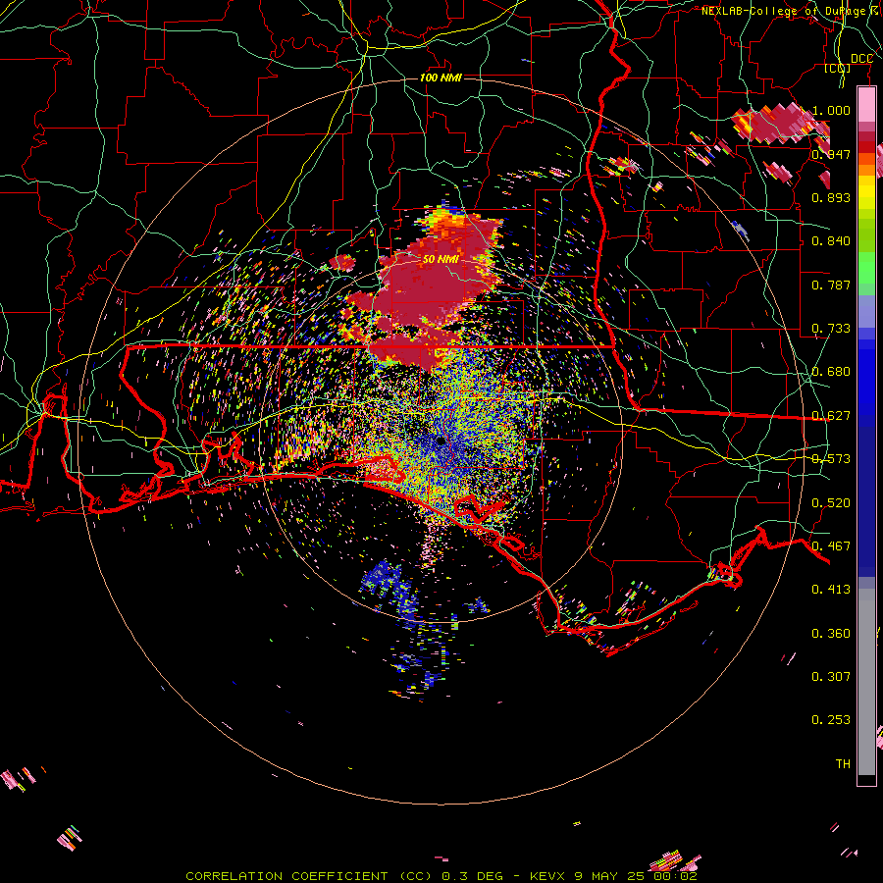Image resolution: width=883 pixels, height=883 pixels.
Task: Click the 0.627 scale value
Action: pyautogui.click(x=831, y=416)
